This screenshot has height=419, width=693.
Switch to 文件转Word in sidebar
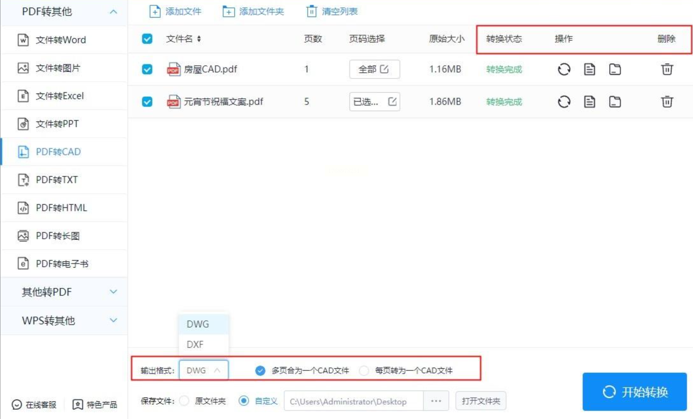60,40
